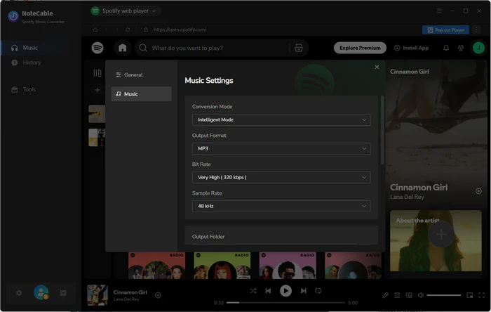Open the NoteCable account avatar
The image size is (491, 312).
pyautogui.click(x=41, y=292)
